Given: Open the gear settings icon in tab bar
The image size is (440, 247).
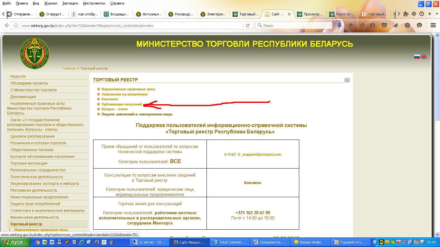Looking at the screenshot, I should point(414,14).
